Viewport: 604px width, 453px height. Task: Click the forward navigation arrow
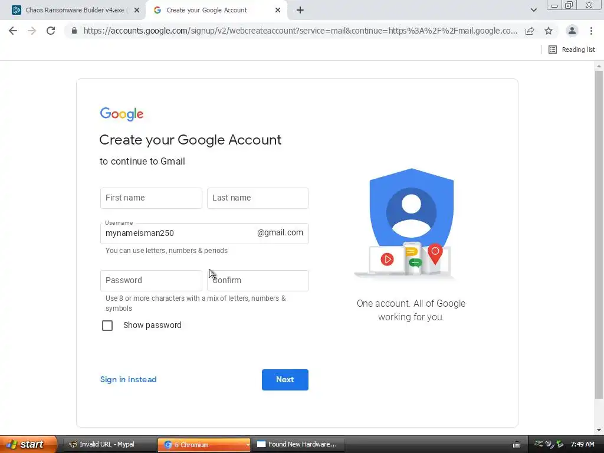click(32, 31)
